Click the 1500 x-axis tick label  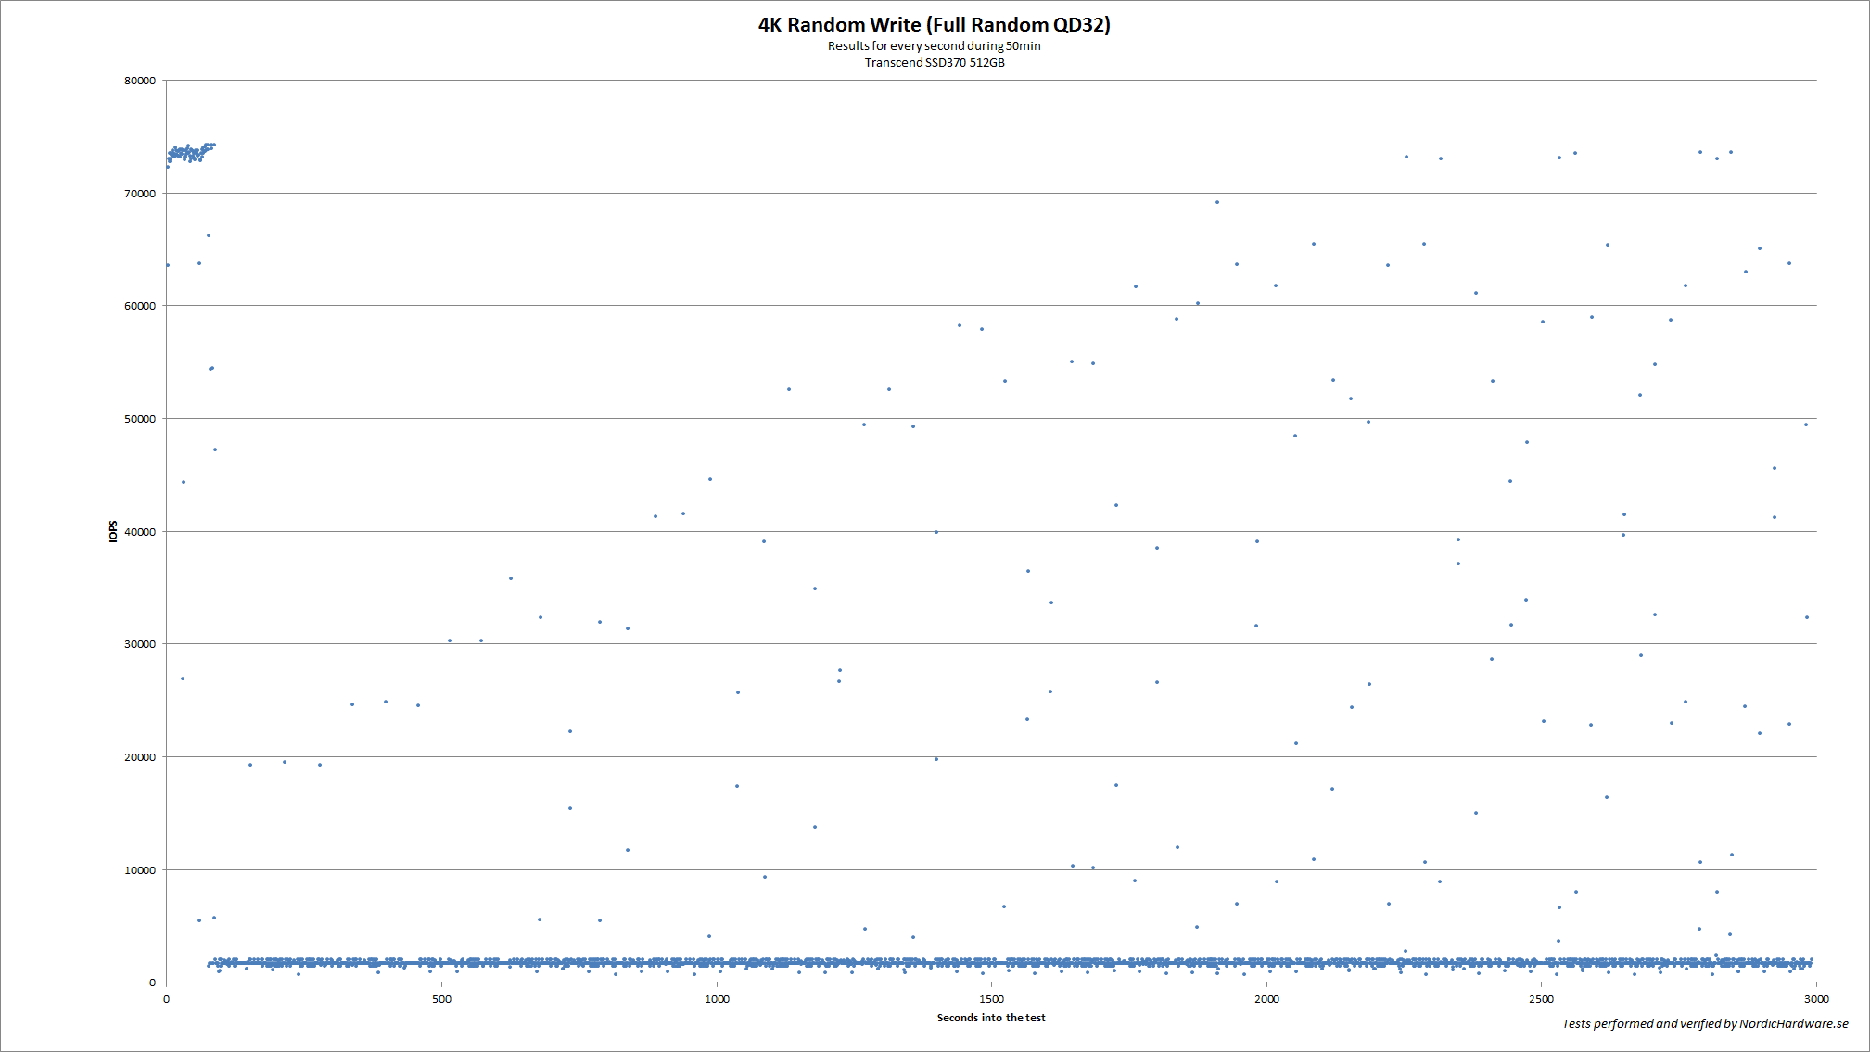click(x=991, y=999)
